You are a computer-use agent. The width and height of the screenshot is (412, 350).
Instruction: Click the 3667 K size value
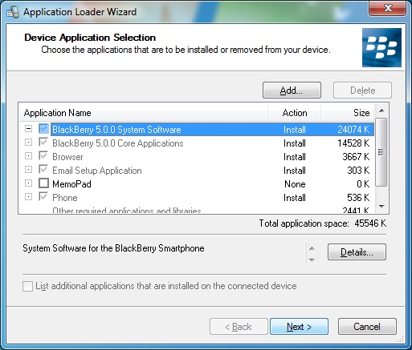pyautogui.click(x=356, y=157)
